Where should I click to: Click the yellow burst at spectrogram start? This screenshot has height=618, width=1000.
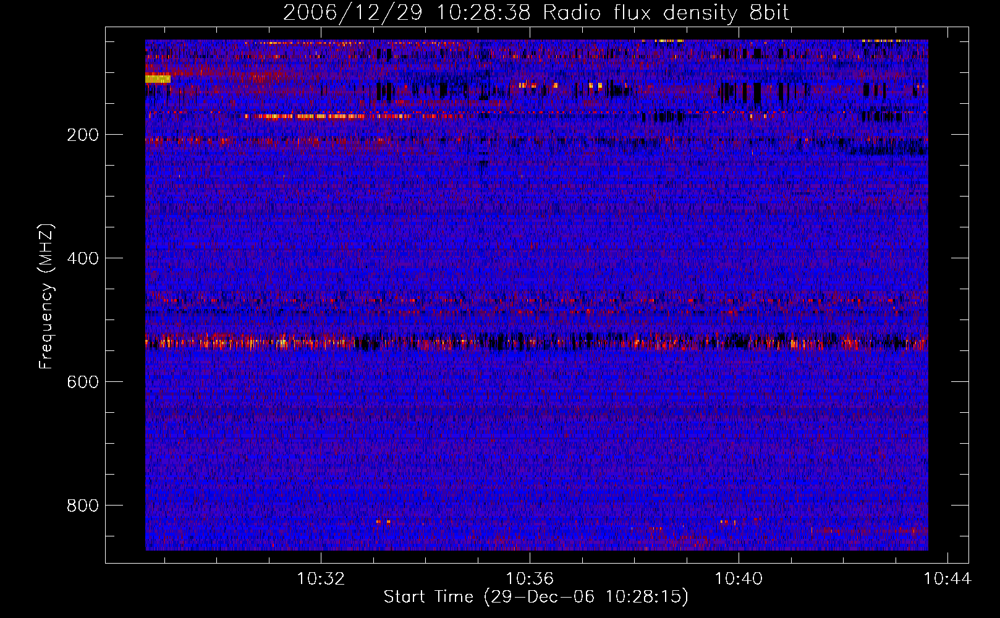[x=158, y=78]
